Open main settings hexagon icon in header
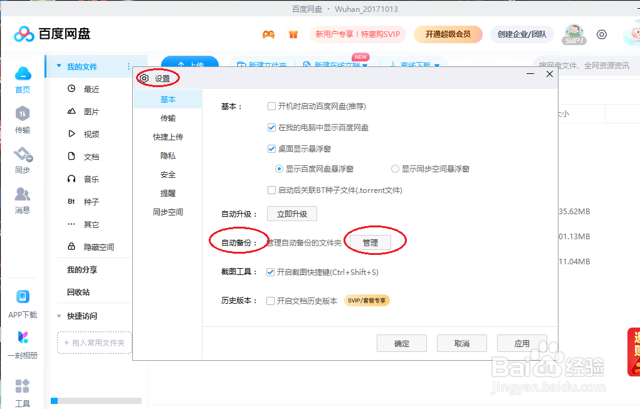This screenshot has width=640, height=409. [x=602, y=34]
